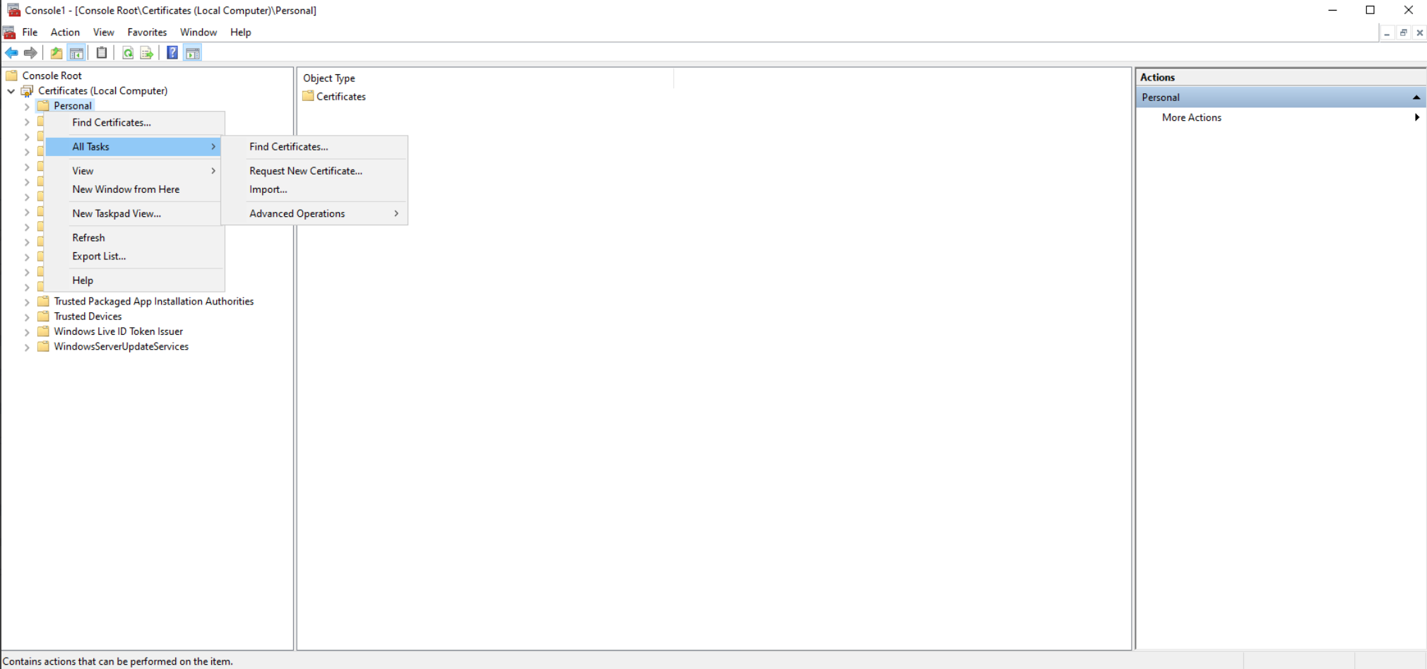This screenshot has width=1427, height=669.
Task: Open the View submenu in context menu
Action: [x=83, y=170]
